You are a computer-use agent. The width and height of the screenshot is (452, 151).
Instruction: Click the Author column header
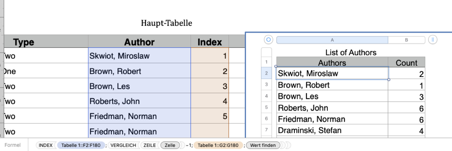[139, 42]
